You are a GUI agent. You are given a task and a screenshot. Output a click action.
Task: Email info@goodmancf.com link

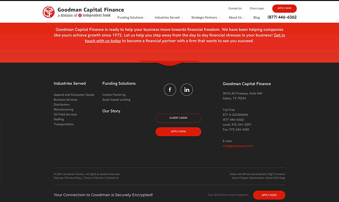(x=238, y=146)
